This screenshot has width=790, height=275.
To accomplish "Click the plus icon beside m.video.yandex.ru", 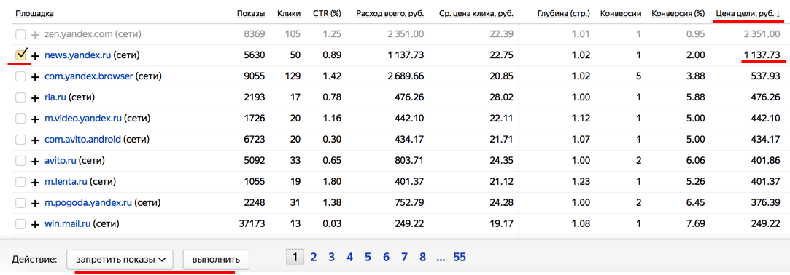I will point(35,119).
